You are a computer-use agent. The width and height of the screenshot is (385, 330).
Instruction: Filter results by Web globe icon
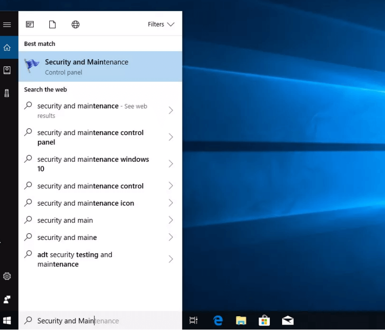click(x=75, y=25)
